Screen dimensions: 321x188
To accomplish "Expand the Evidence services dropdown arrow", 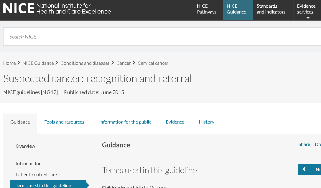I will tap(308, 18).
